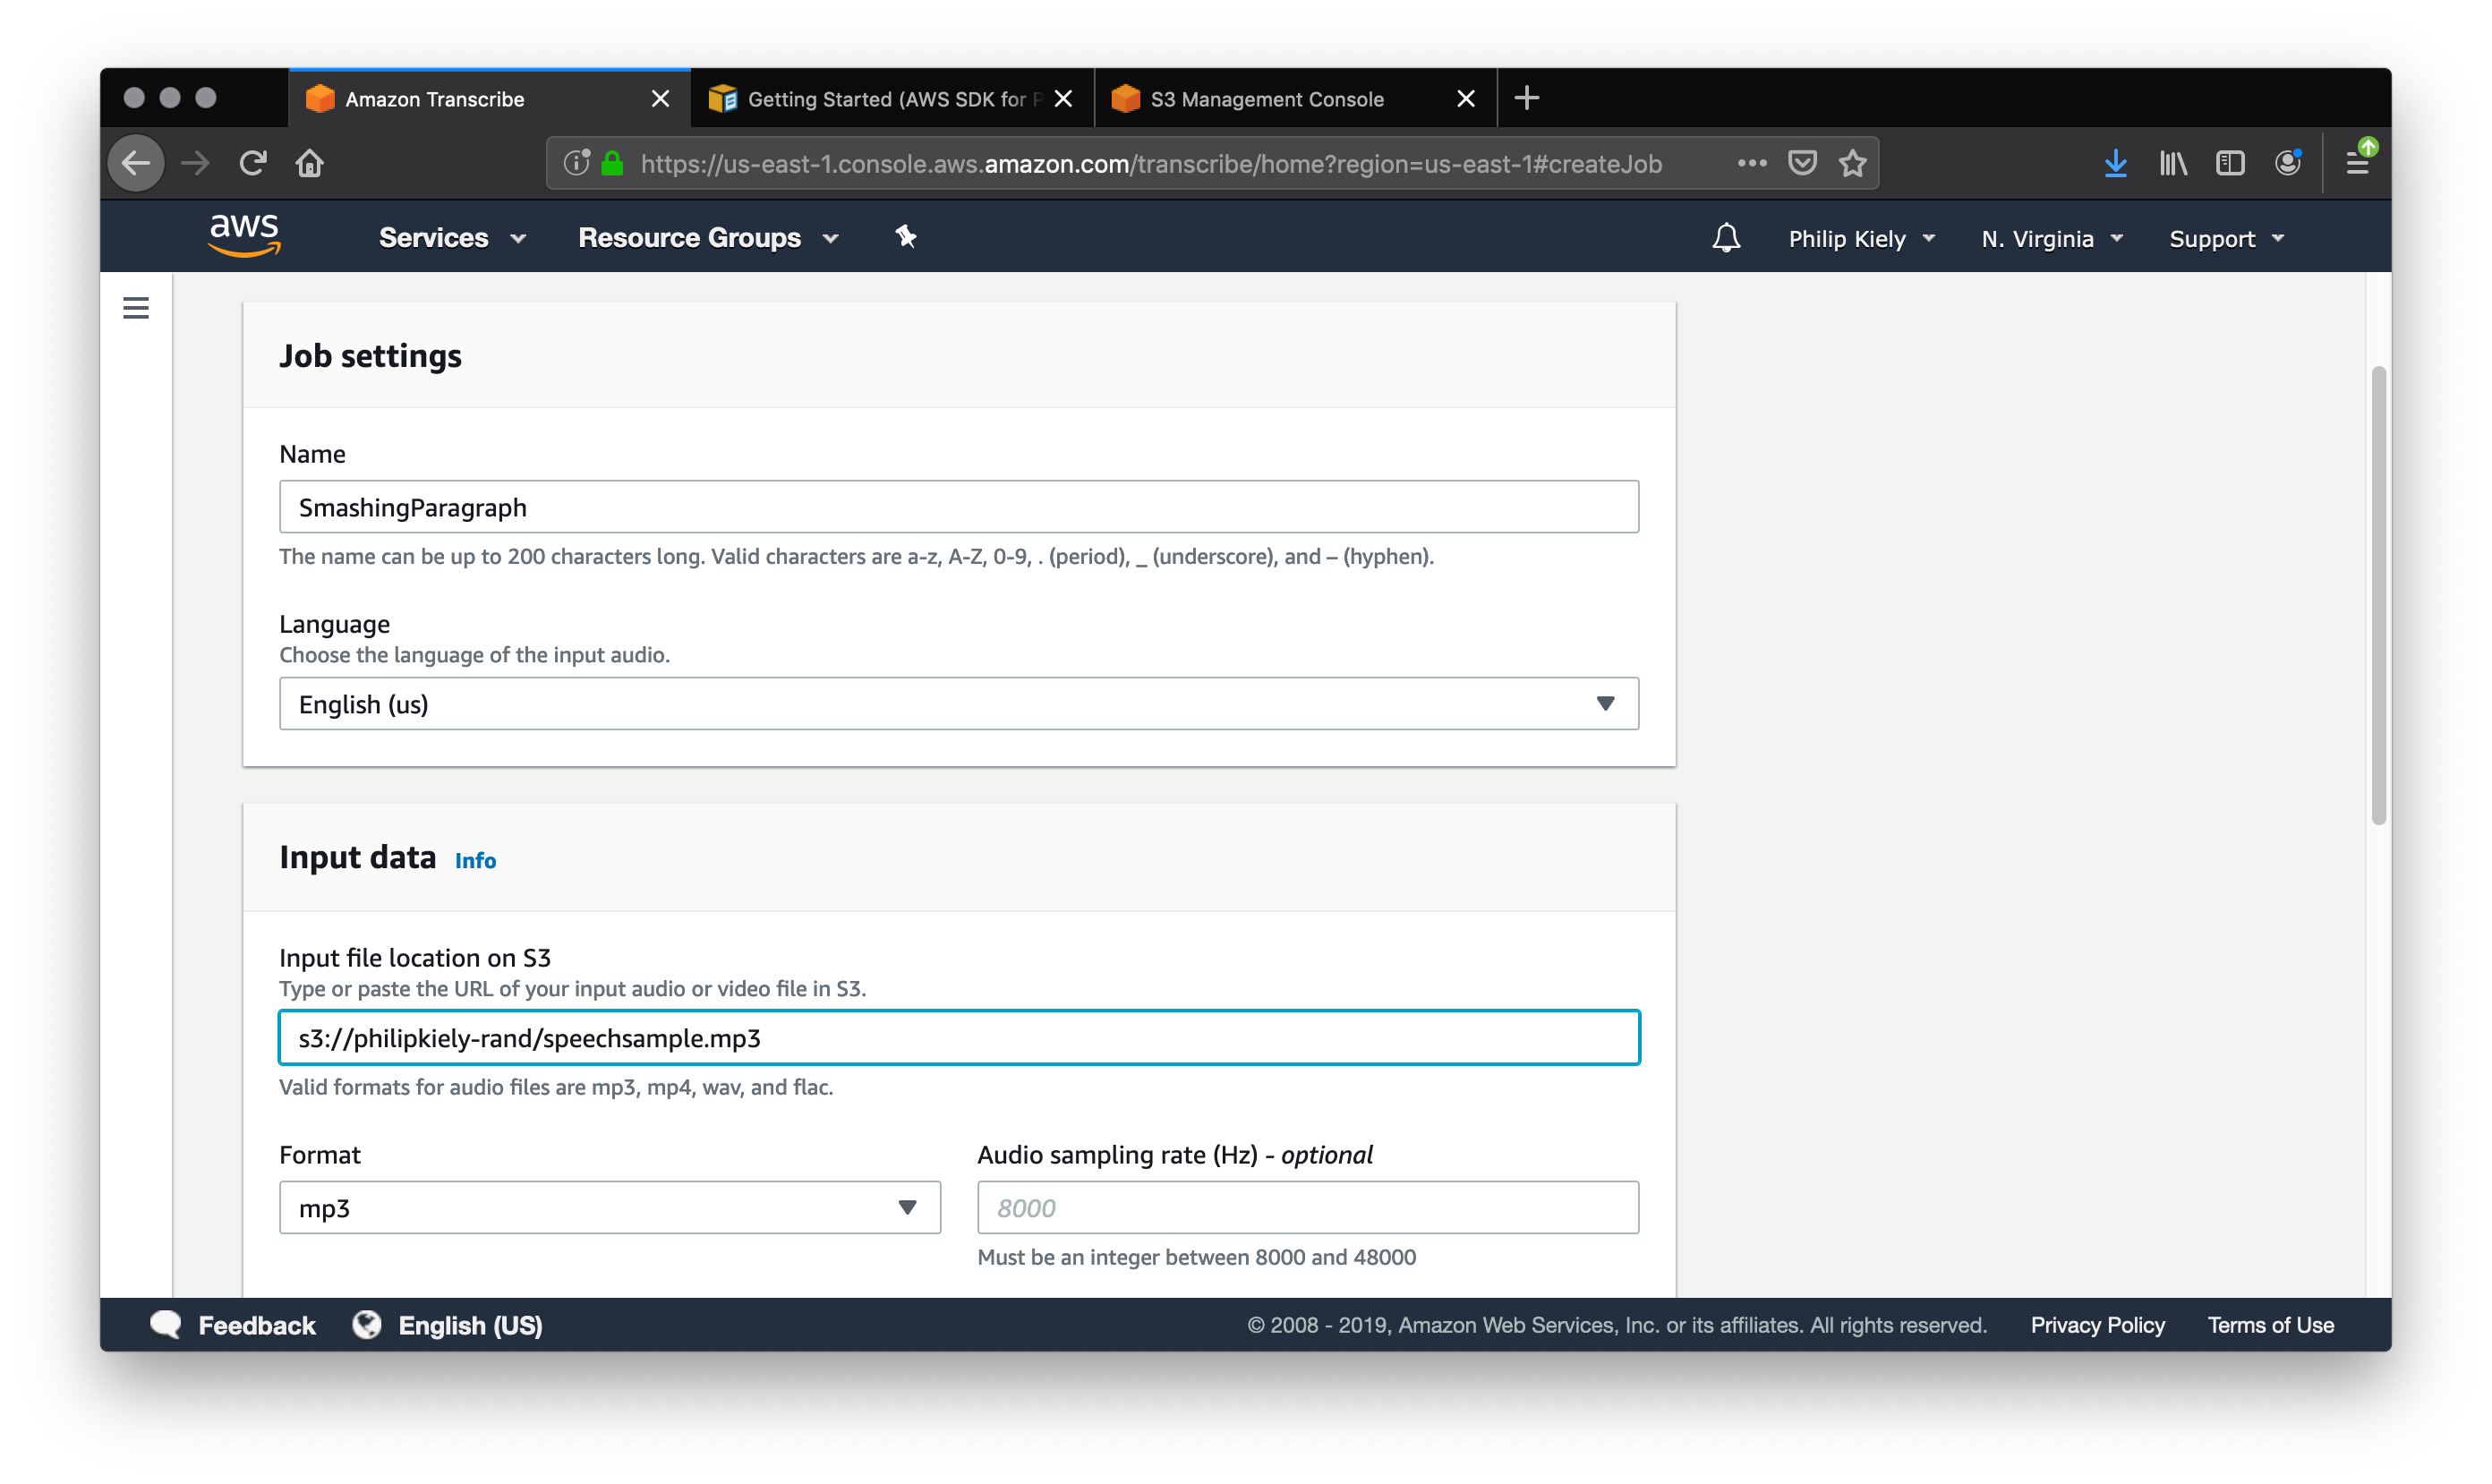The height and width of the screenshot is (1484, 2492).
Task: Reload the current page
Action: click(x=253, y=163)
